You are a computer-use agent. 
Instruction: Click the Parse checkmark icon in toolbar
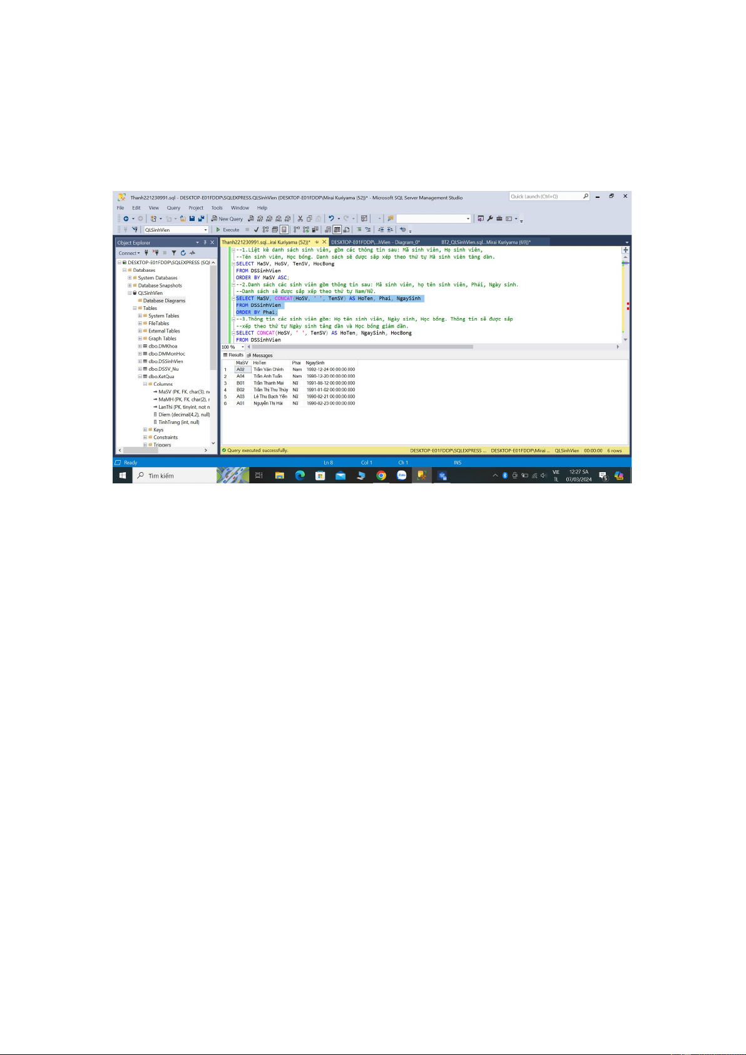point(256,230)
